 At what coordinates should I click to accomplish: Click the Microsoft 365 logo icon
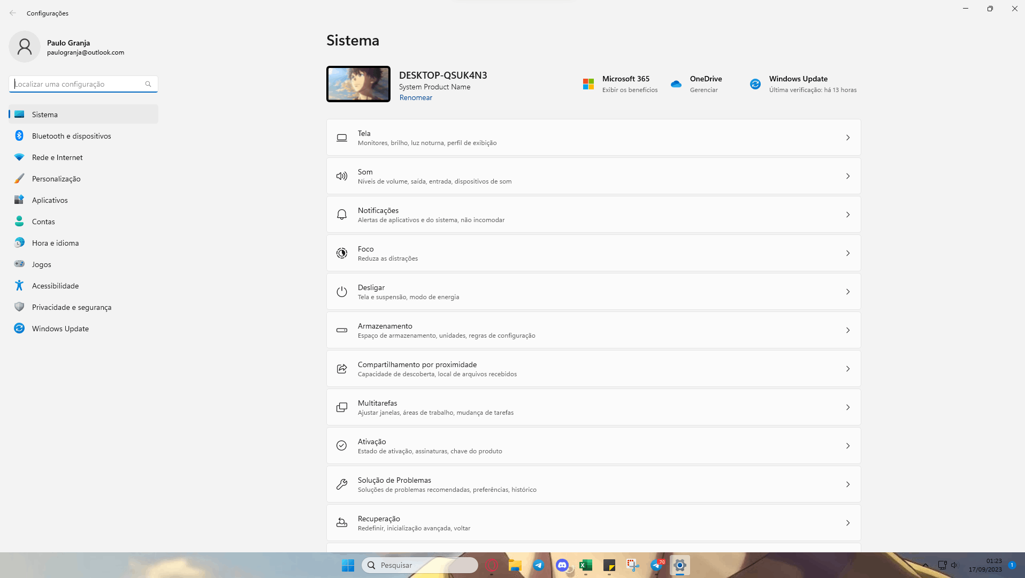(x=588, y=84)
